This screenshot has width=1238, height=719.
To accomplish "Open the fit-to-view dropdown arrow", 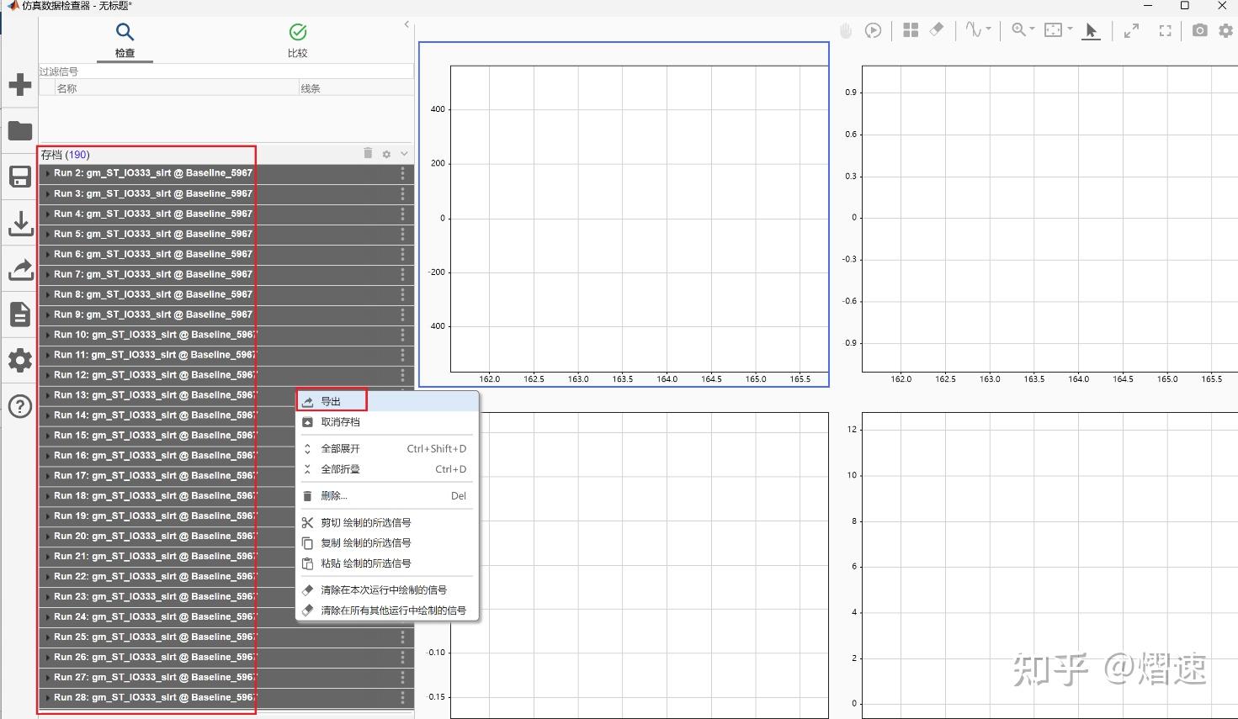I will tap(1070, 29).
